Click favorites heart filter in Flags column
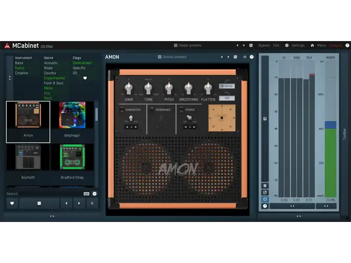The image size is (351, 263). (85, 78)
